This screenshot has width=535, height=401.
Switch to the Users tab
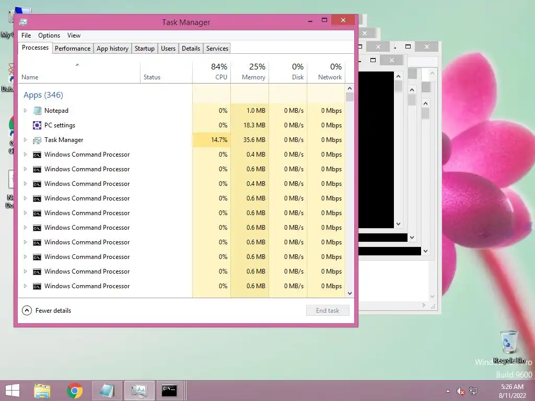[x=168, y=49]
